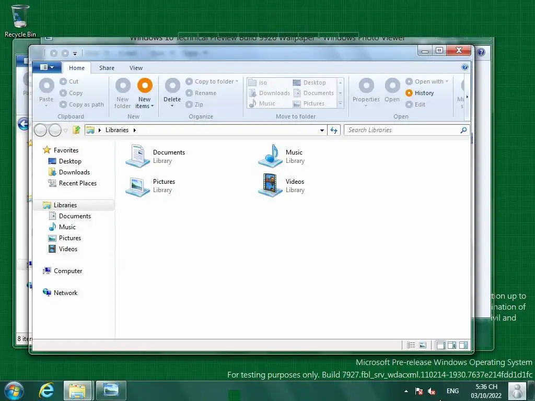Select Computer in the navigation pane
This screenshot has width=535, height=401.
(x=63, y=271)
